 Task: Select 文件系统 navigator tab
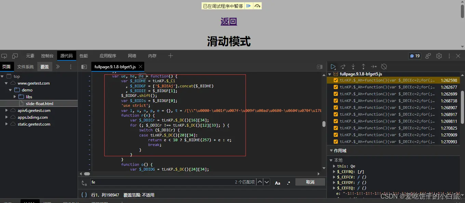[x=26, y=67]
